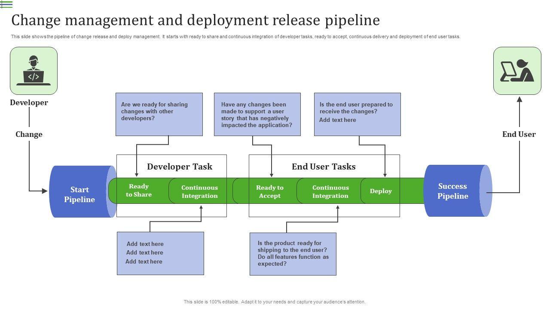Select the Ready to Accept segment
Image resolution: width=550 pixels, height=309 pixels.
pos(269,191)
